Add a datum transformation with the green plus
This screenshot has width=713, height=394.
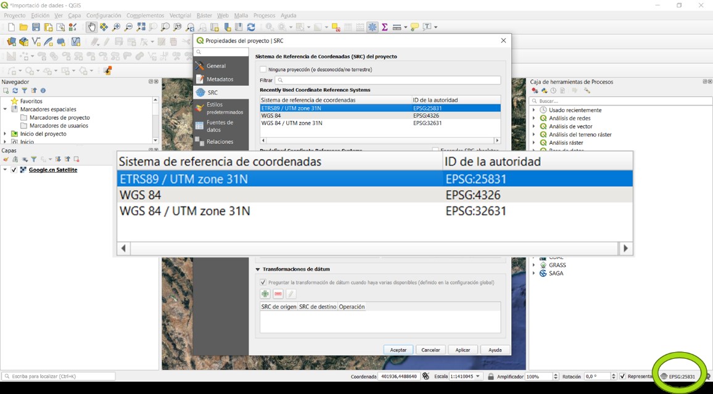click(x=265, y=294)
